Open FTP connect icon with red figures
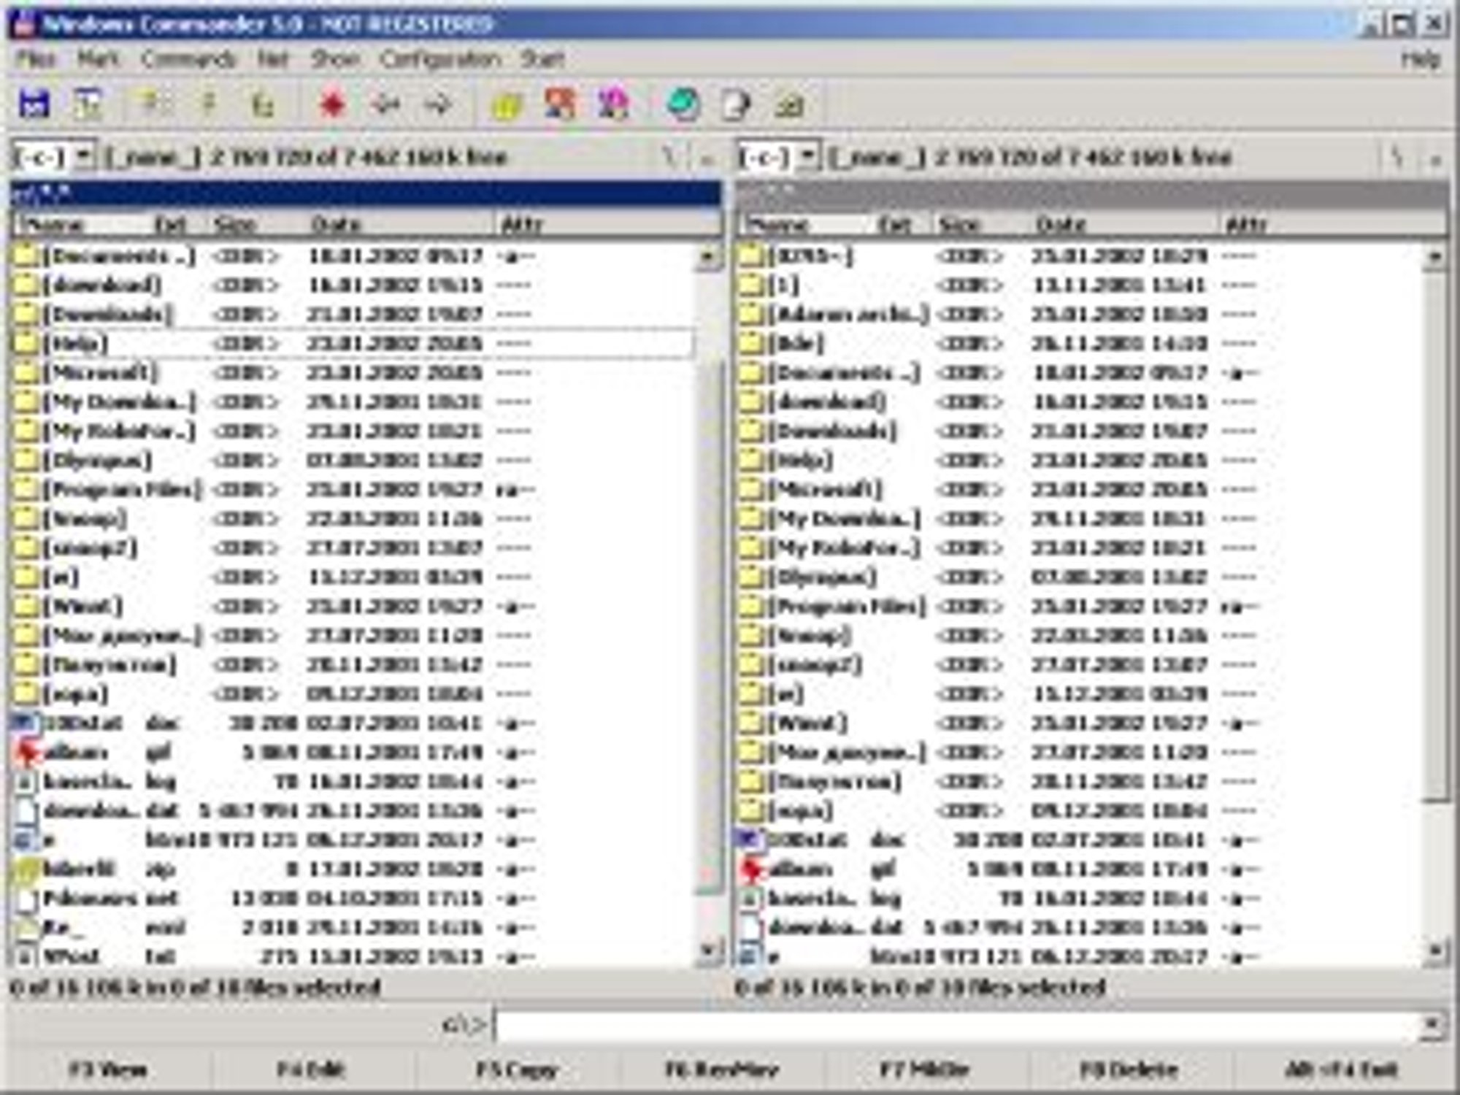The width and height of the screenshot is (1460, 1095). tap(560, 104)
